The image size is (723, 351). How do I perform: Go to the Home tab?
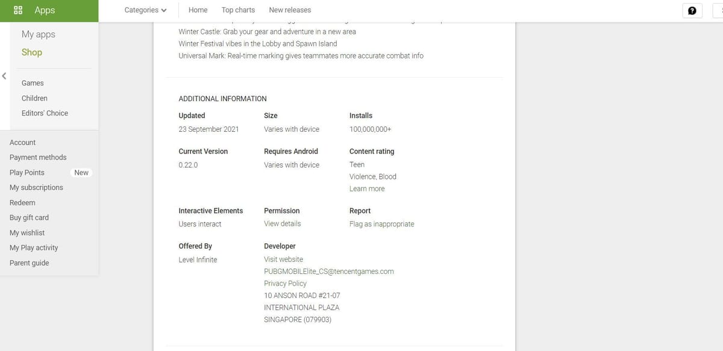(x=198, y=10)
